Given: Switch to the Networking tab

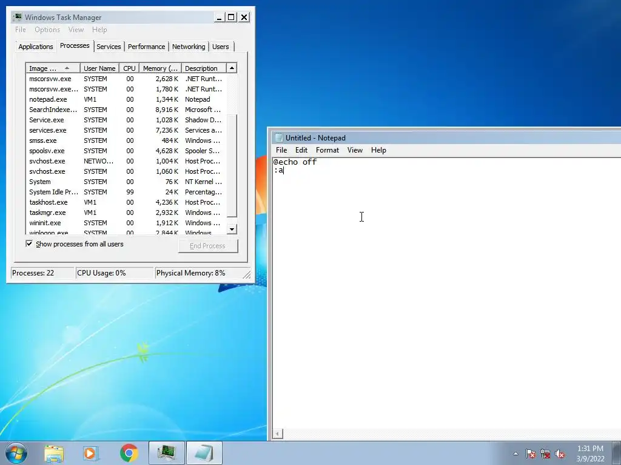Looking at the screenshot, I should [189, 47].
